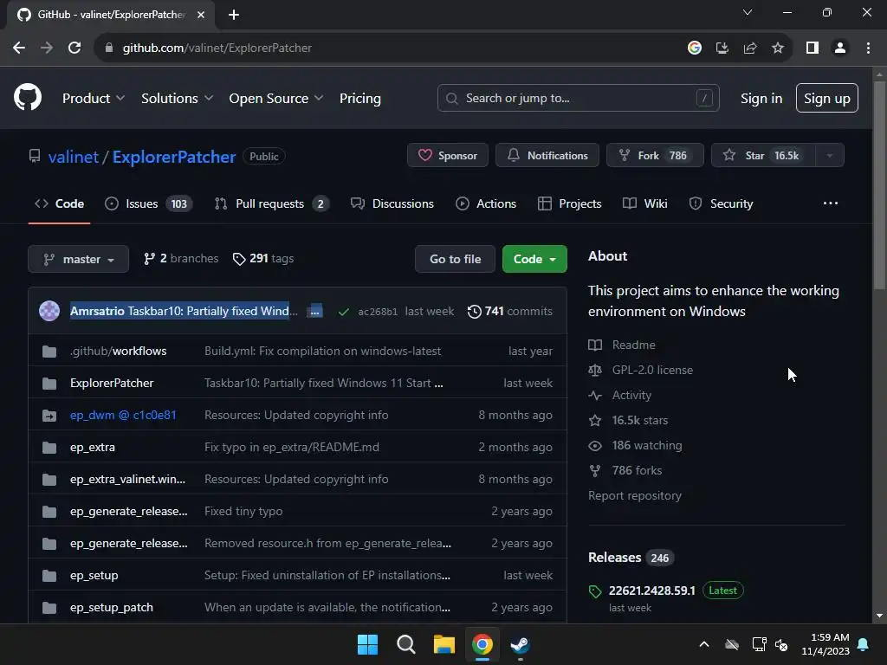Screen dimensions: 887x665
Task: Open Chrome tab search chevron
Action: 748,12
